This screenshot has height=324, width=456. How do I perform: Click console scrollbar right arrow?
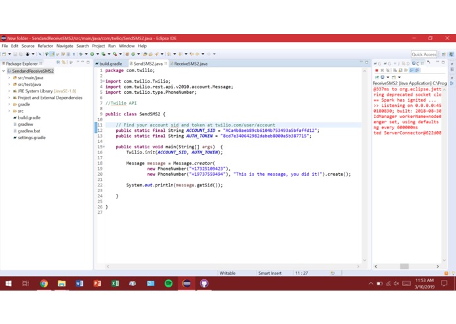click(x=438, y=266)
